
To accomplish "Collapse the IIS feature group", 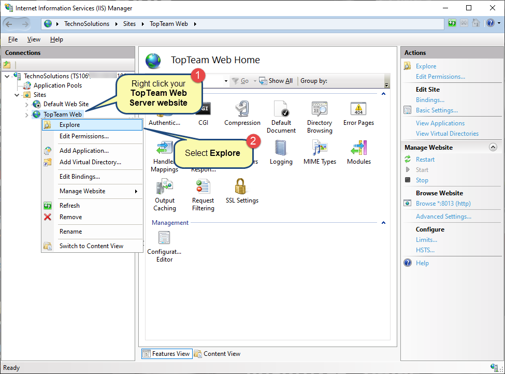I will click(383, 94).
